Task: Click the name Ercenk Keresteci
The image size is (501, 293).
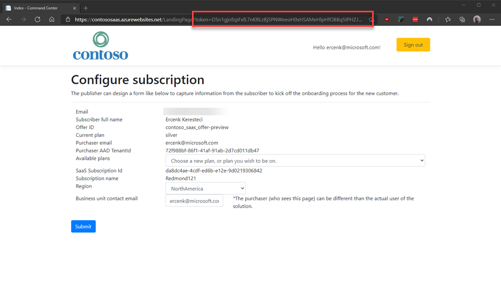Action: pyautogui.click(x=184, y=120)
